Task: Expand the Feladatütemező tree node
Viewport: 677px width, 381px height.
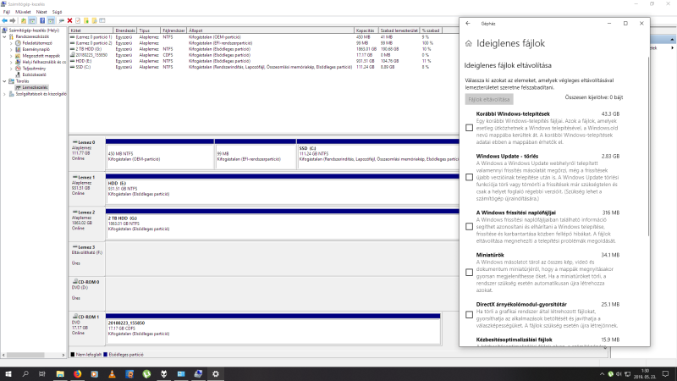Action: 11,43
